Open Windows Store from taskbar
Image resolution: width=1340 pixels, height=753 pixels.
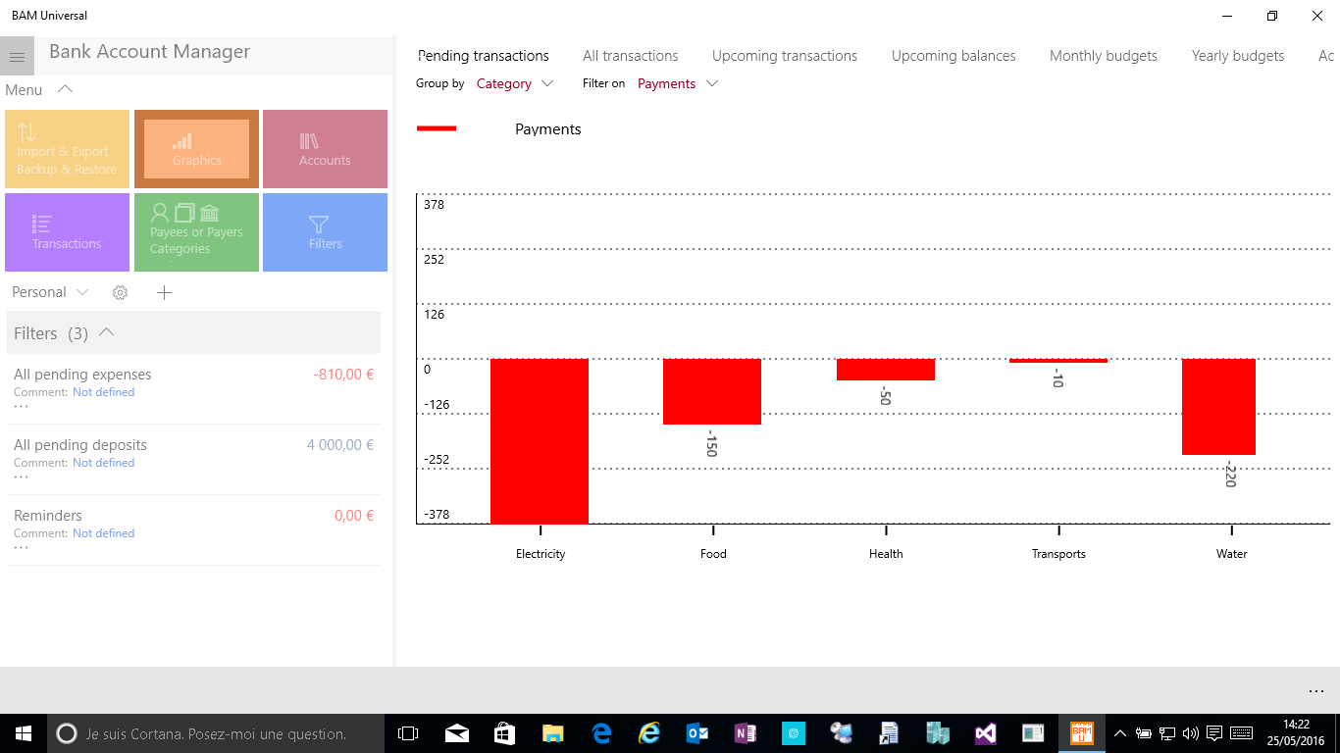[505, 733]
